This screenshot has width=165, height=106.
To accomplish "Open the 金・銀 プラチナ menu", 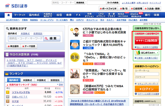I will pos(111,15).
